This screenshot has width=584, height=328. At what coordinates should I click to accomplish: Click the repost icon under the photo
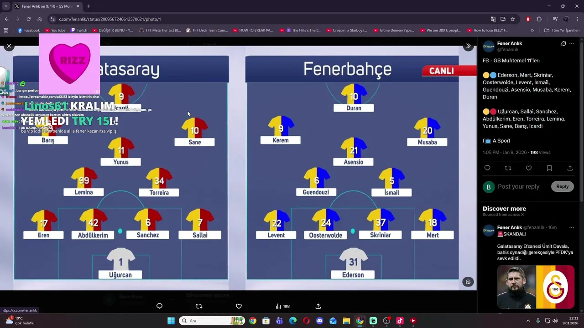coord(199,306)
